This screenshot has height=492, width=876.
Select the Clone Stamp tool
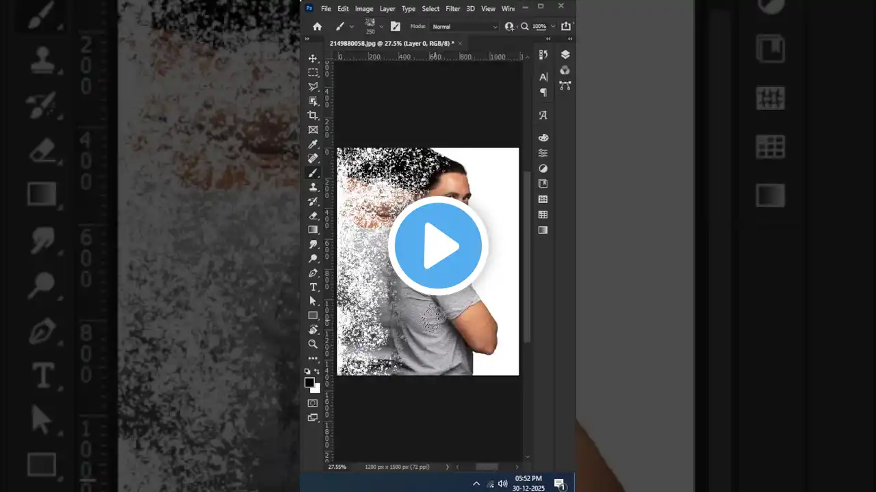tap(313, 187)
